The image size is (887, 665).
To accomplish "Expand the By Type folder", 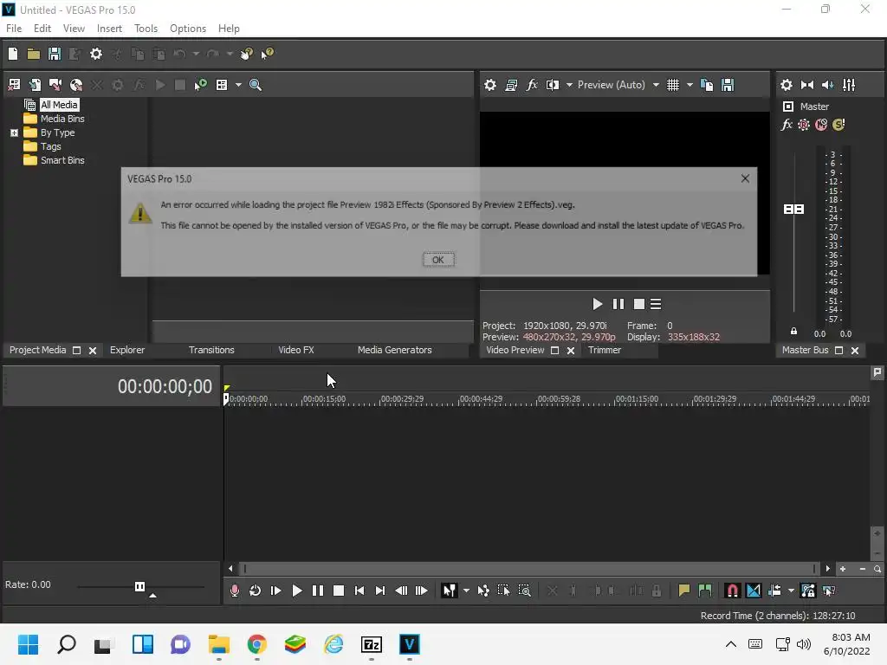I will pos(14,132).
